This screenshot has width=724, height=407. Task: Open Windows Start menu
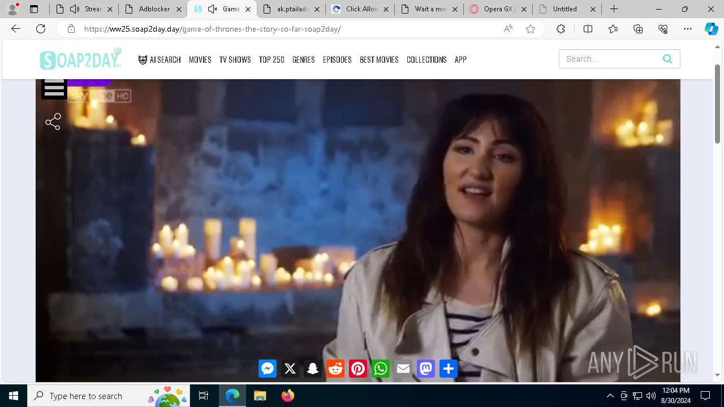click(14, 396)
